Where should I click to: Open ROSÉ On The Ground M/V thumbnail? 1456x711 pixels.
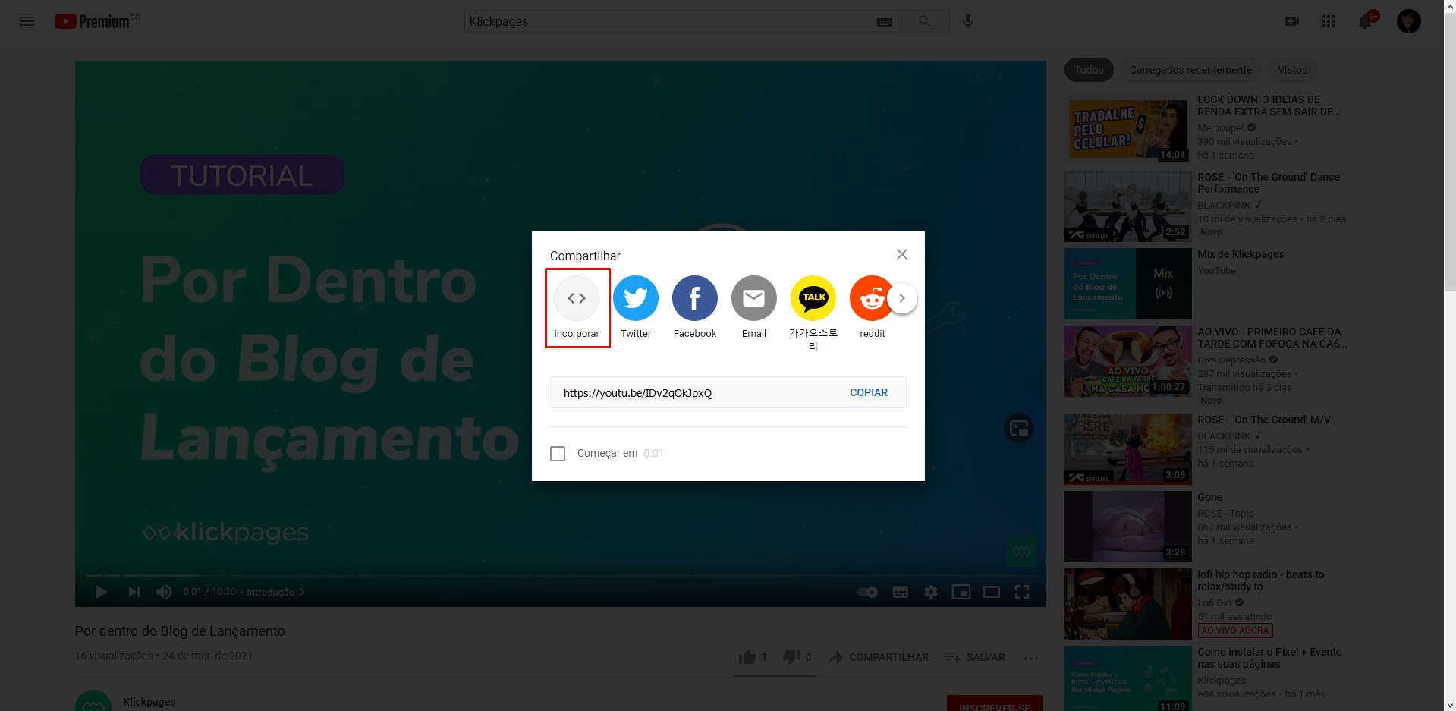[x=1127, y=448]
